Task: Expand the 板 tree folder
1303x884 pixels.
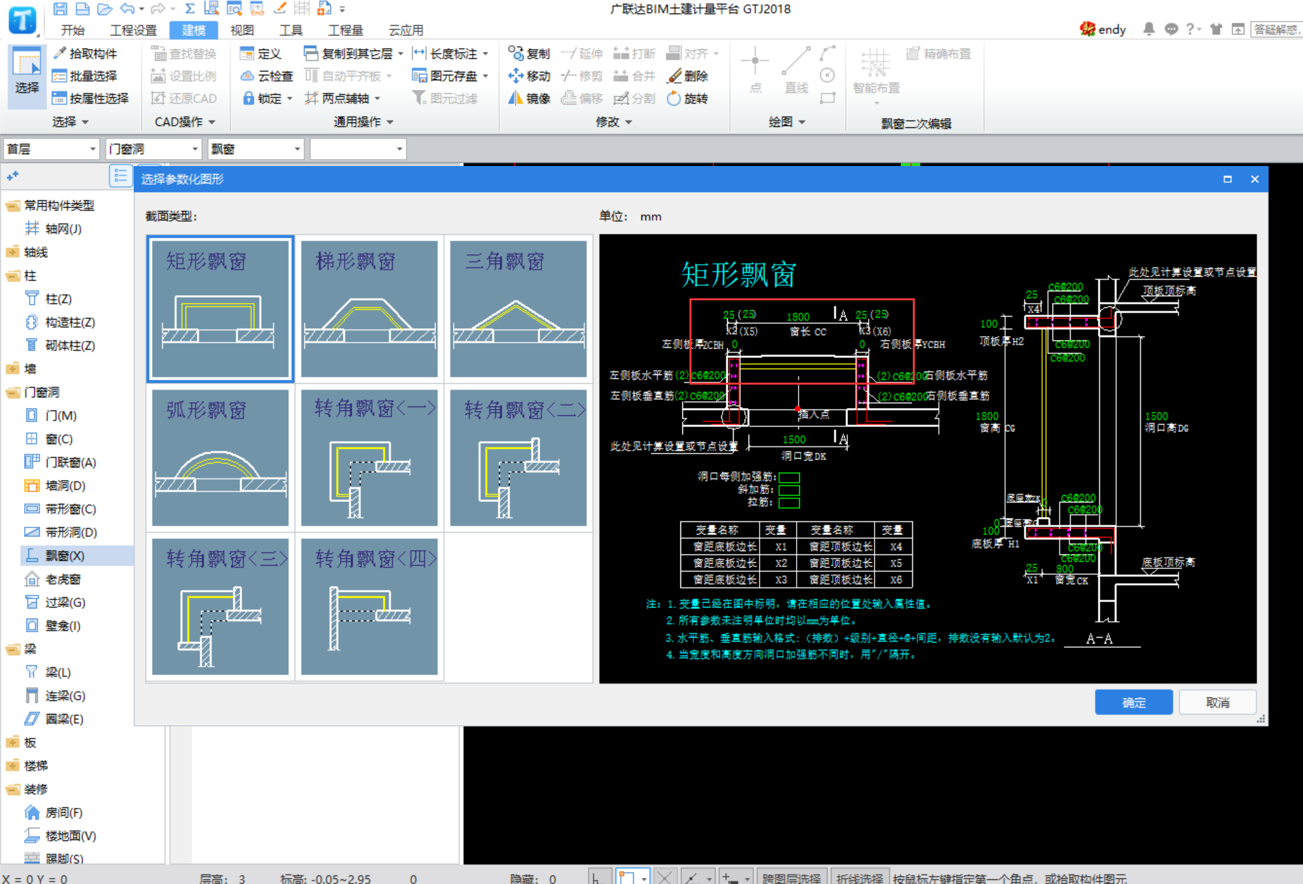Action: (x=12, y=743)
